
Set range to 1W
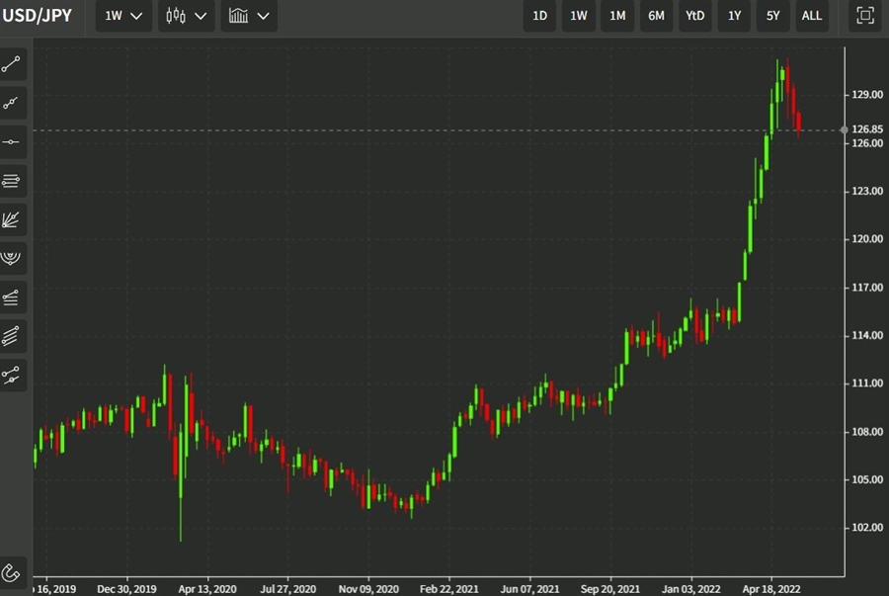578,16
